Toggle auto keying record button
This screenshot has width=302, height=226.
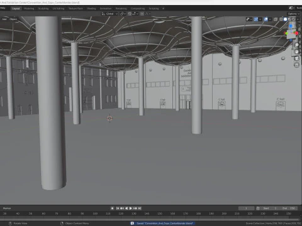click(x=113, y=208)
